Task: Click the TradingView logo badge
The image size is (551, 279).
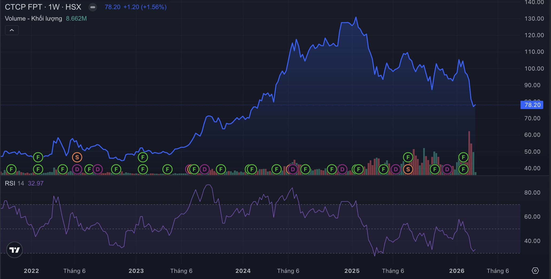Action: pyautogui.click(x=14, y=250)
